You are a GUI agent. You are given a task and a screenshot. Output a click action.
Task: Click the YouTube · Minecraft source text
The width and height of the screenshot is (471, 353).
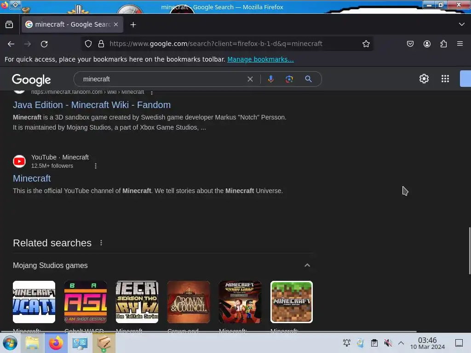pos(60,157)
